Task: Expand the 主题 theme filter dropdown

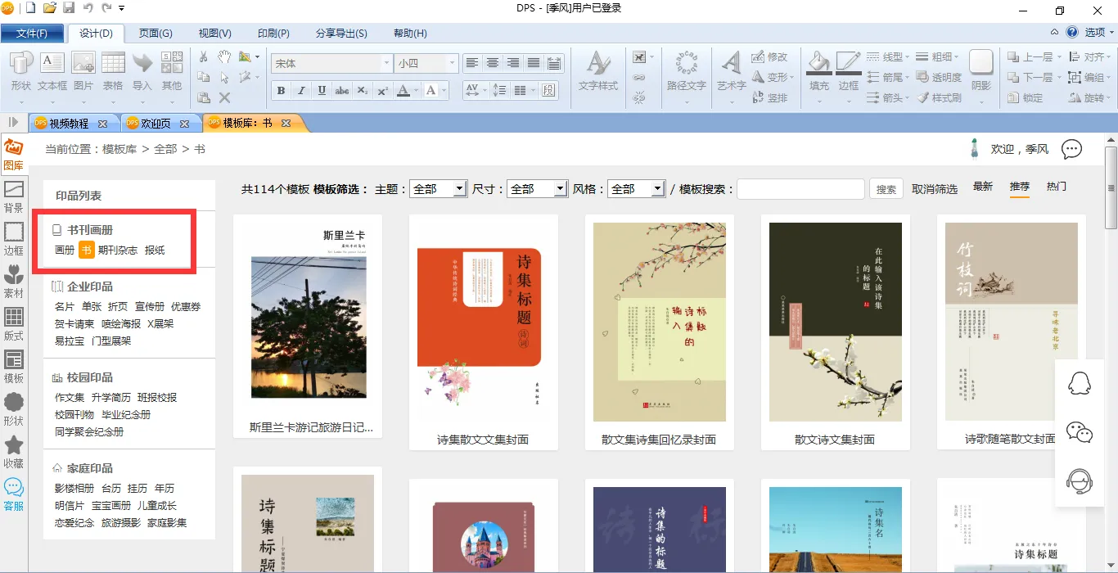Action: (458, 189)
